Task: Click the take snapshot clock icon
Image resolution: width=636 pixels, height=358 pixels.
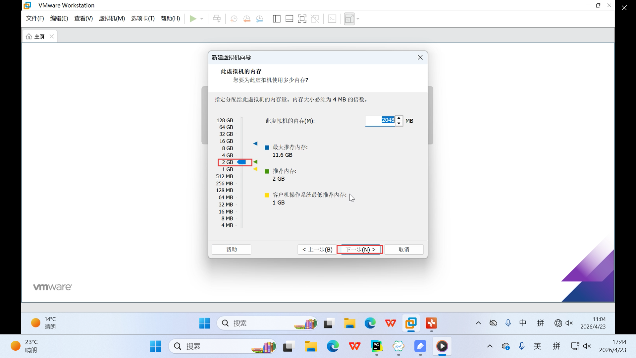Action: click(x=234, y=19)
